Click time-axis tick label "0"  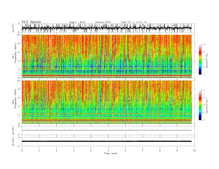(22, 150)
